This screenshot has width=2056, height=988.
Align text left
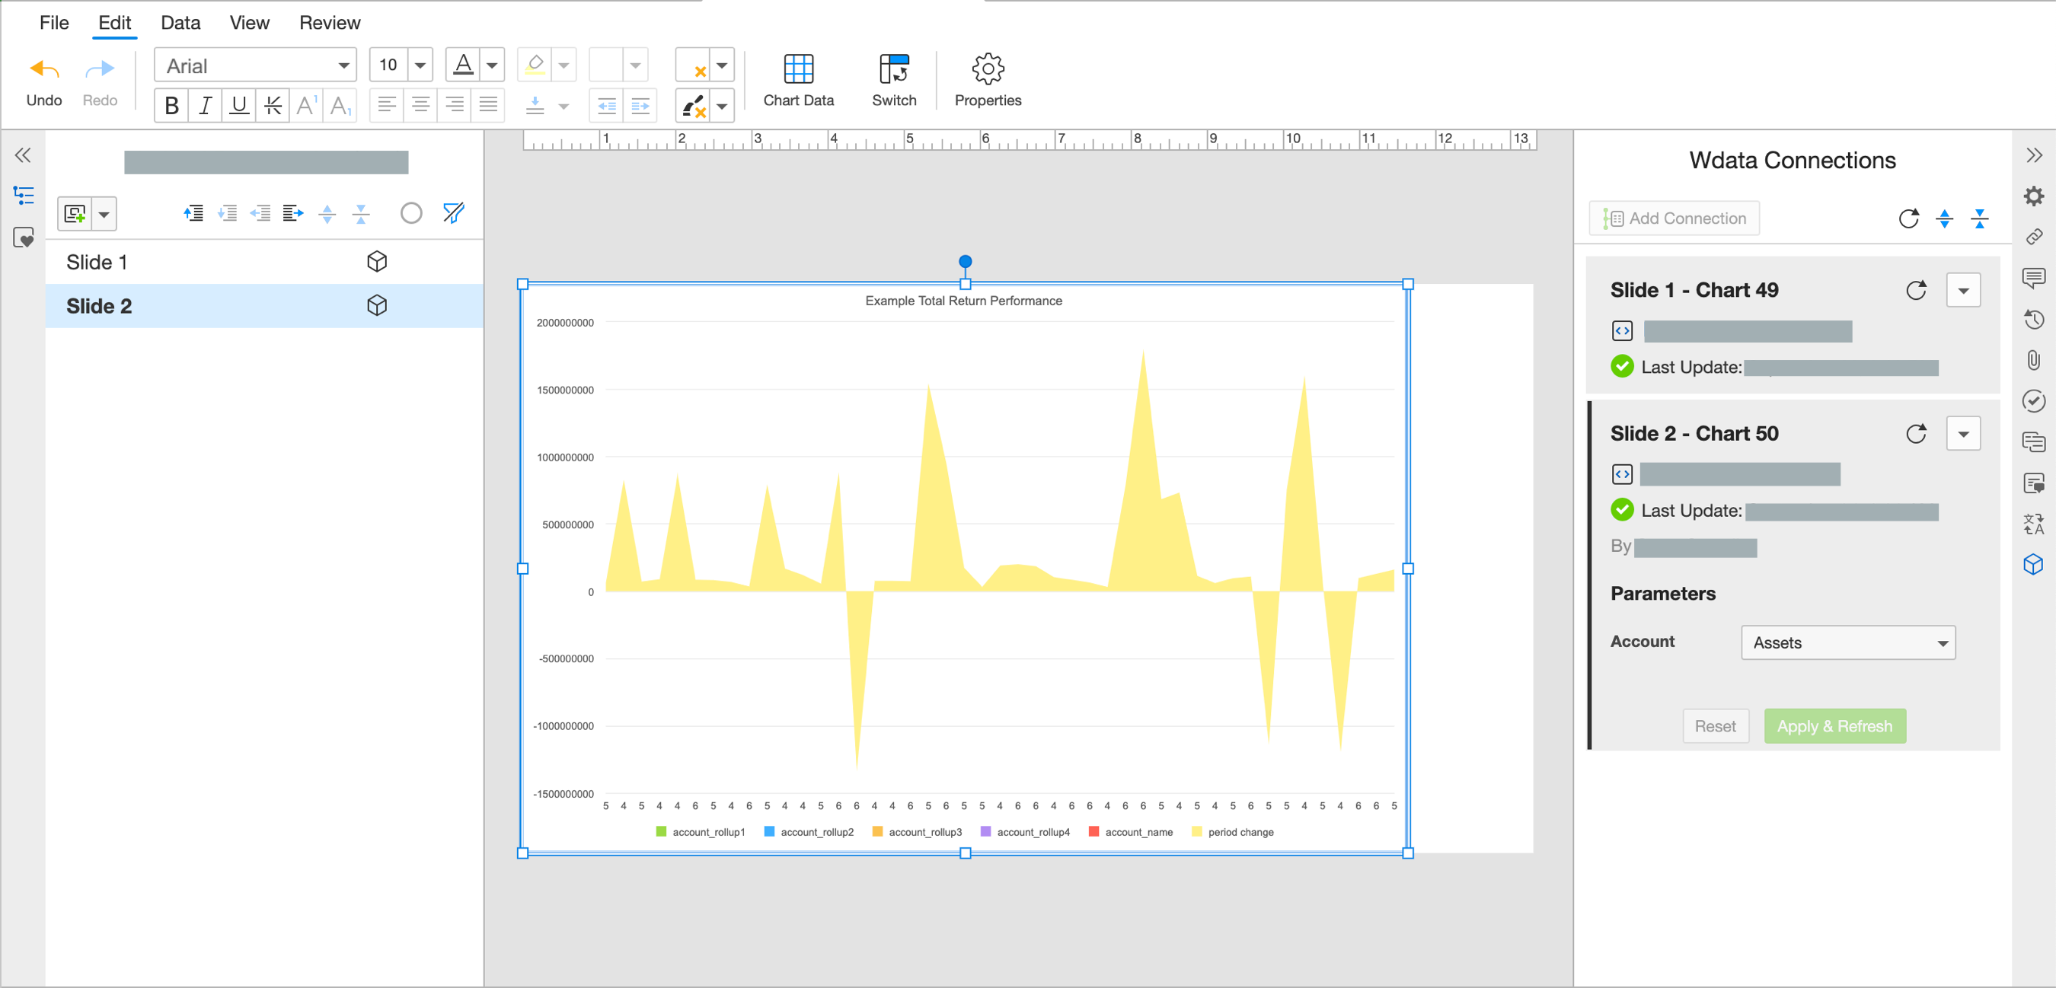386,105
